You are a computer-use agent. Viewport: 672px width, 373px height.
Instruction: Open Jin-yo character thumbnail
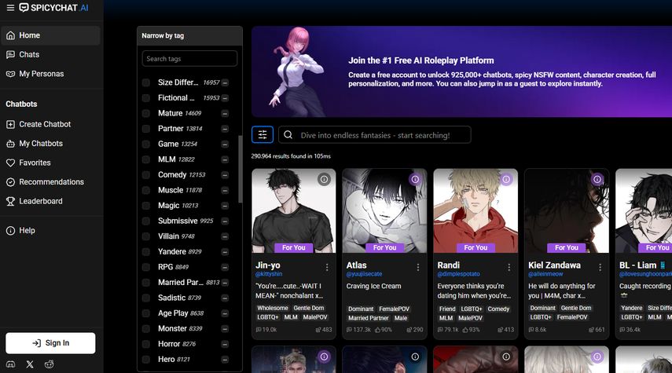click(x=294, y=210)
